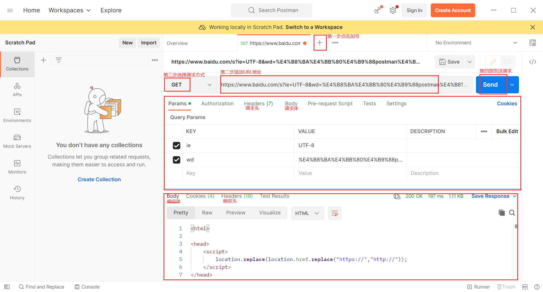Open the Tests tab
The image size is (543, 292).
pos(369,104)
